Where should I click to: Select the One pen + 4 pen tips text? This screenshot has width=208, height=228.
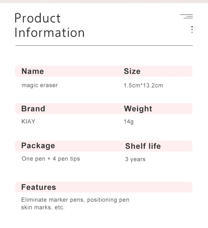(x=51, y=159)
